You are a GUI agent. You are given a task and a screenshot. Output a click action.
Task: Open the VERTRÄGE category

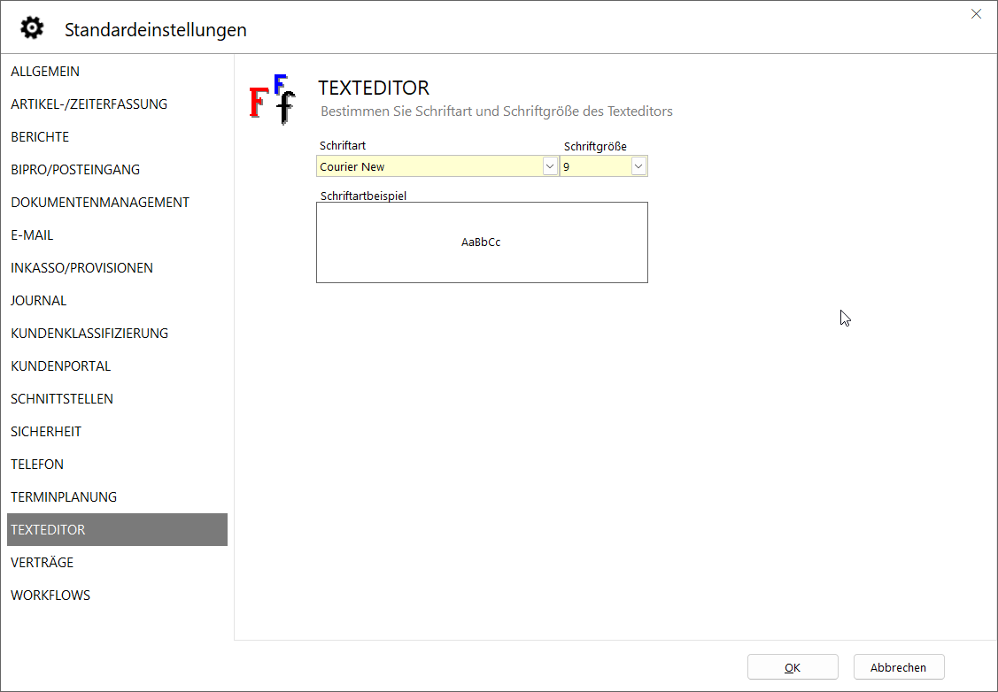42,563
